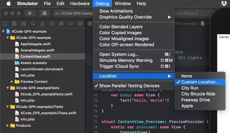Image resolution: width=230 pixels, height=133 pixels.
Task: Open the Report navigator speech-bubble icon
Action: click(80, 24)
